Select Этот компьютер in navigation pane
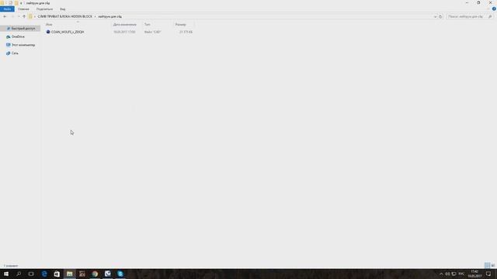This screenshot has width=497, height=279. 21,45
